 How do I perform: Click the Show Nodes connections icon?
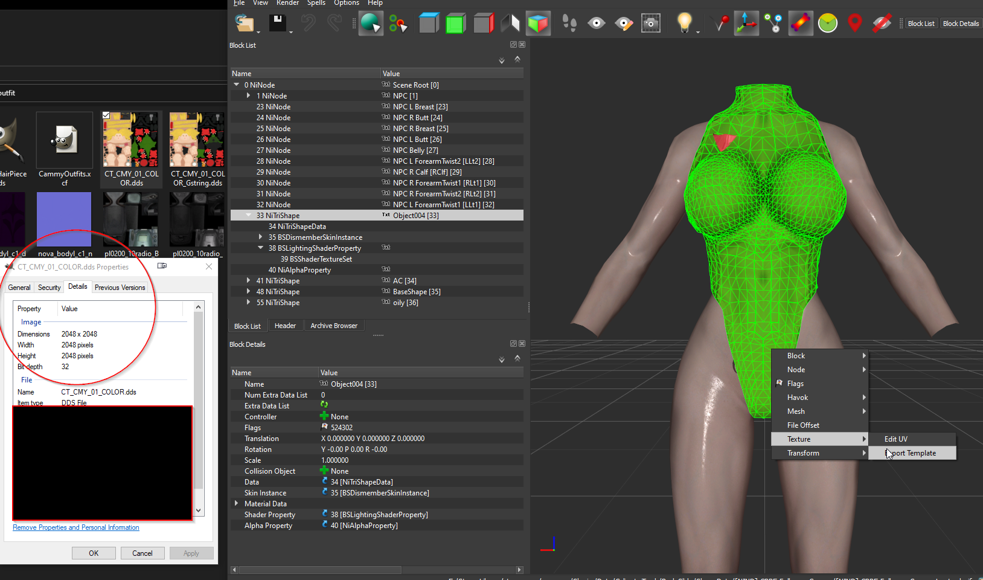pos(773,24)
